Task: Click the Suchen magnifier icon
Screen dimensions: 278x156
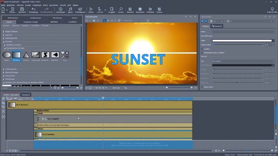Action: click(121, 9)
